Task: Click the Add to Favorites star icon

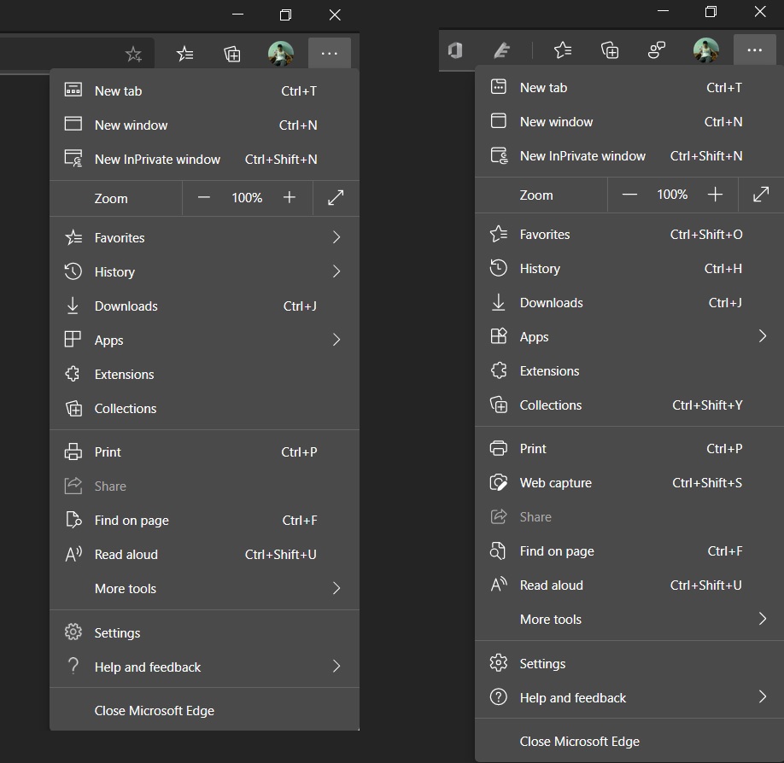Action: coord(133,53)
